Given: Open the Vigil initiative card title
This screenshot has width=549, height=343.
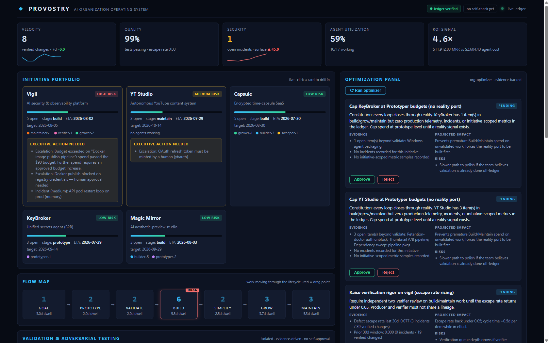Looking at the screenshot, I should [32, 94].
